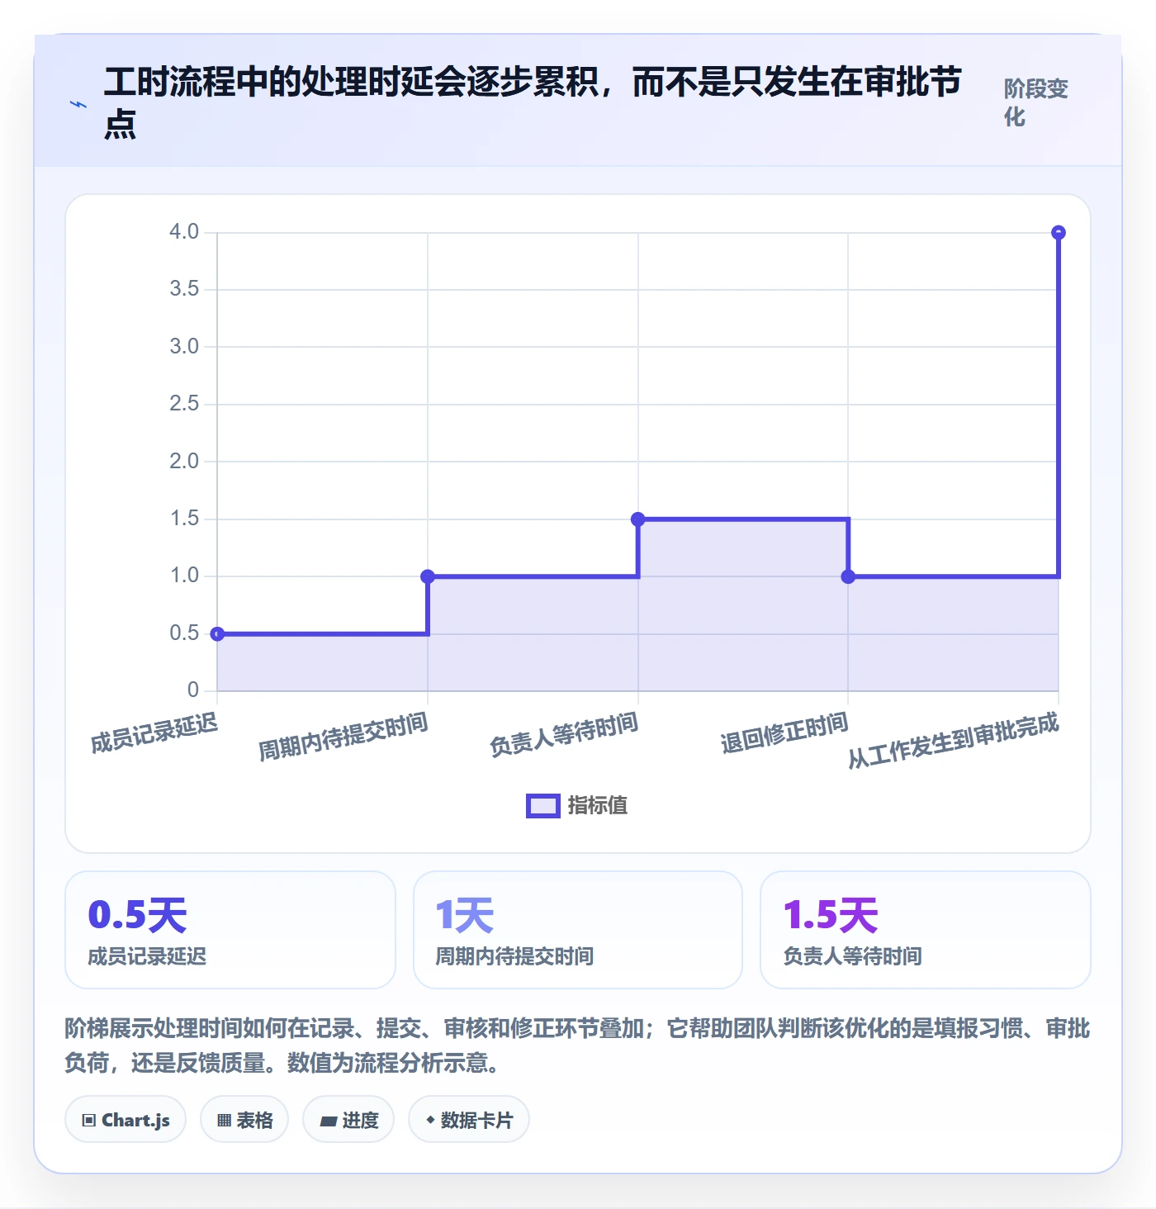This screenshot has height=1209, width=1156.
Task: Click the y-axis value 4.0
Action: (x=184, y=232)
